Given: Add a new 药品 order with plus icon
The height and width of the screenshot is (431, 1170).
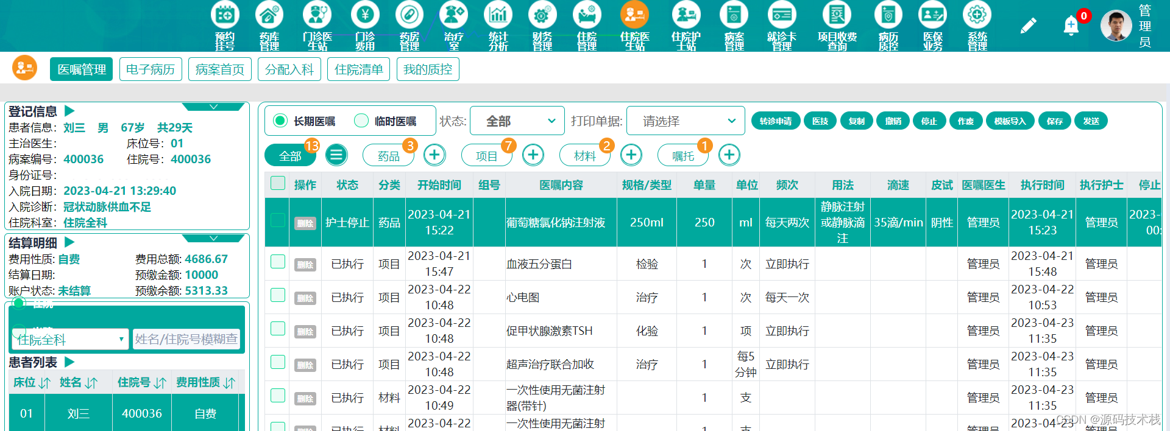Looking at the screenshot, I should (434, 155).
